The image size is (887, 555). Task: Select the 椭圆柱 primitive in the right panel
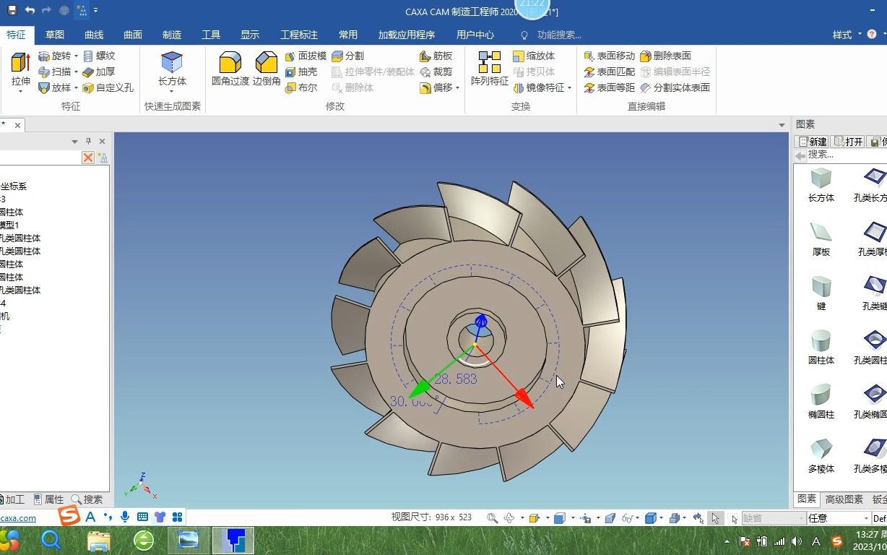(820, 401)
